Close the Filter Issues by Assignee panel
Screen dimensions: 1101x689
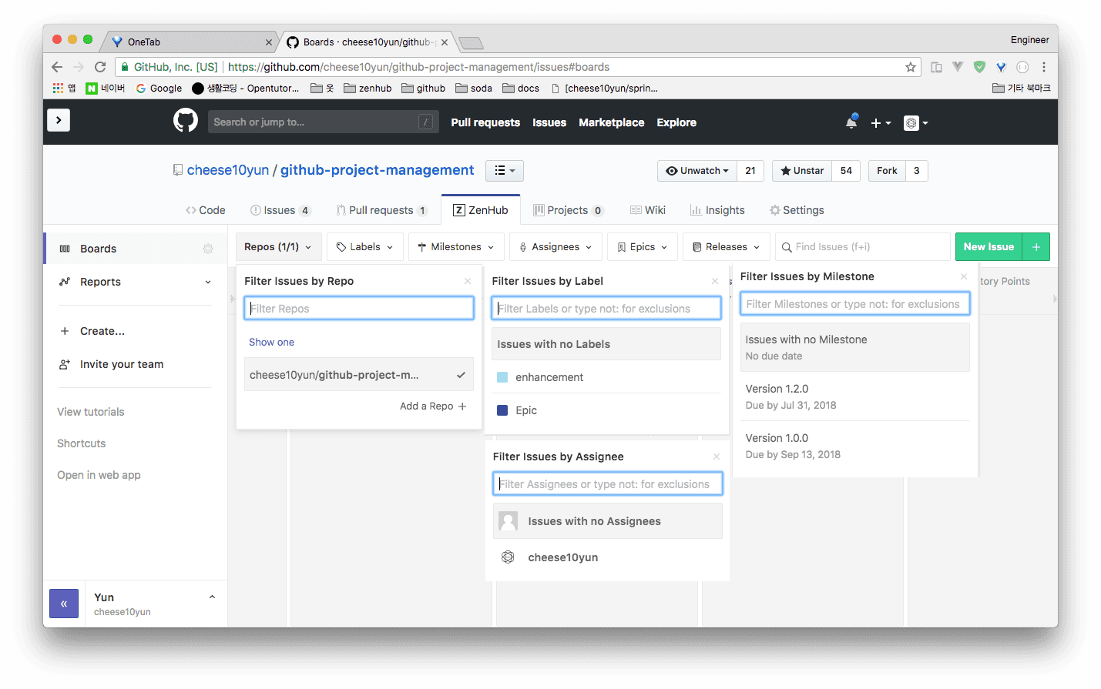(x=717, y=457)
